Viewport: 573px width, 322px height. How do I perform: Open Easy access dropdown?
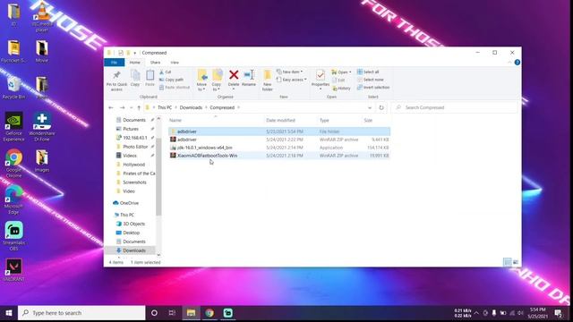[x=291, y=80]
